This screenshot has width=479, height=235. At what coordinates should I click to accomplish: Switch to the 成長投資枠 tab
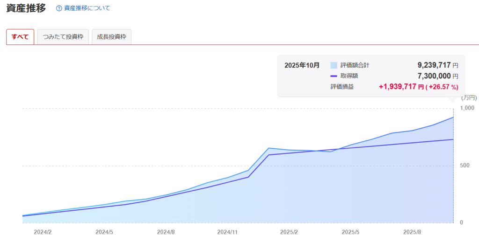pos(111,37)
